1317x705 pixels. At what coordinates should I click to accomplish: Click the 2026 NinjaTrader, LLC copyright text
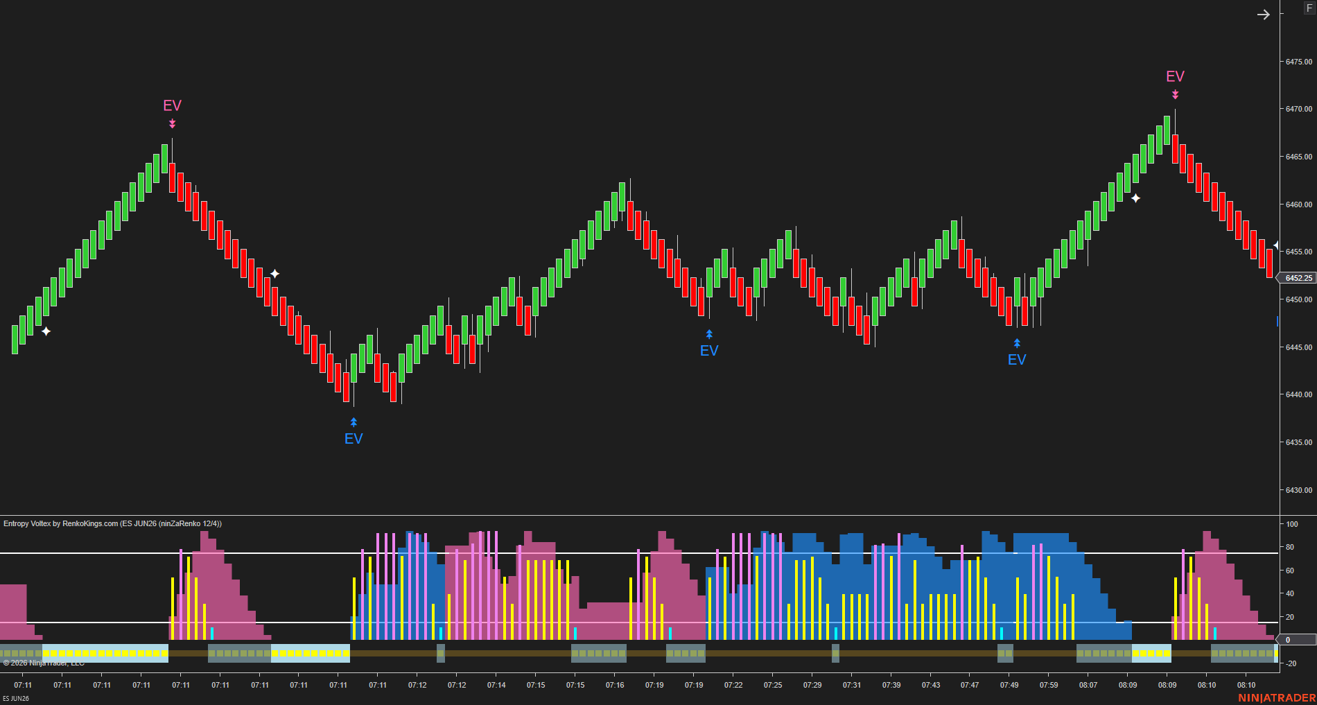coord(44,663)
